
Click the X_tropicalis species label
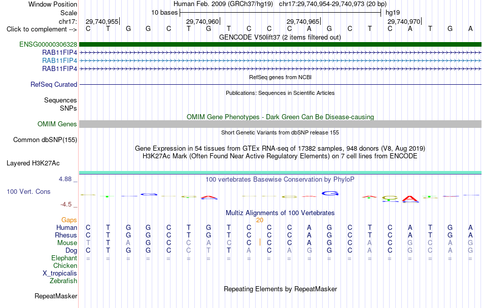(60, 273)
